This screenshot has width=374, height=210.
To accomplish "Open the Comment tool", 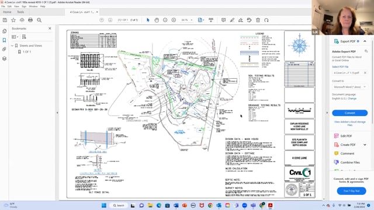I will coord(347,153).
